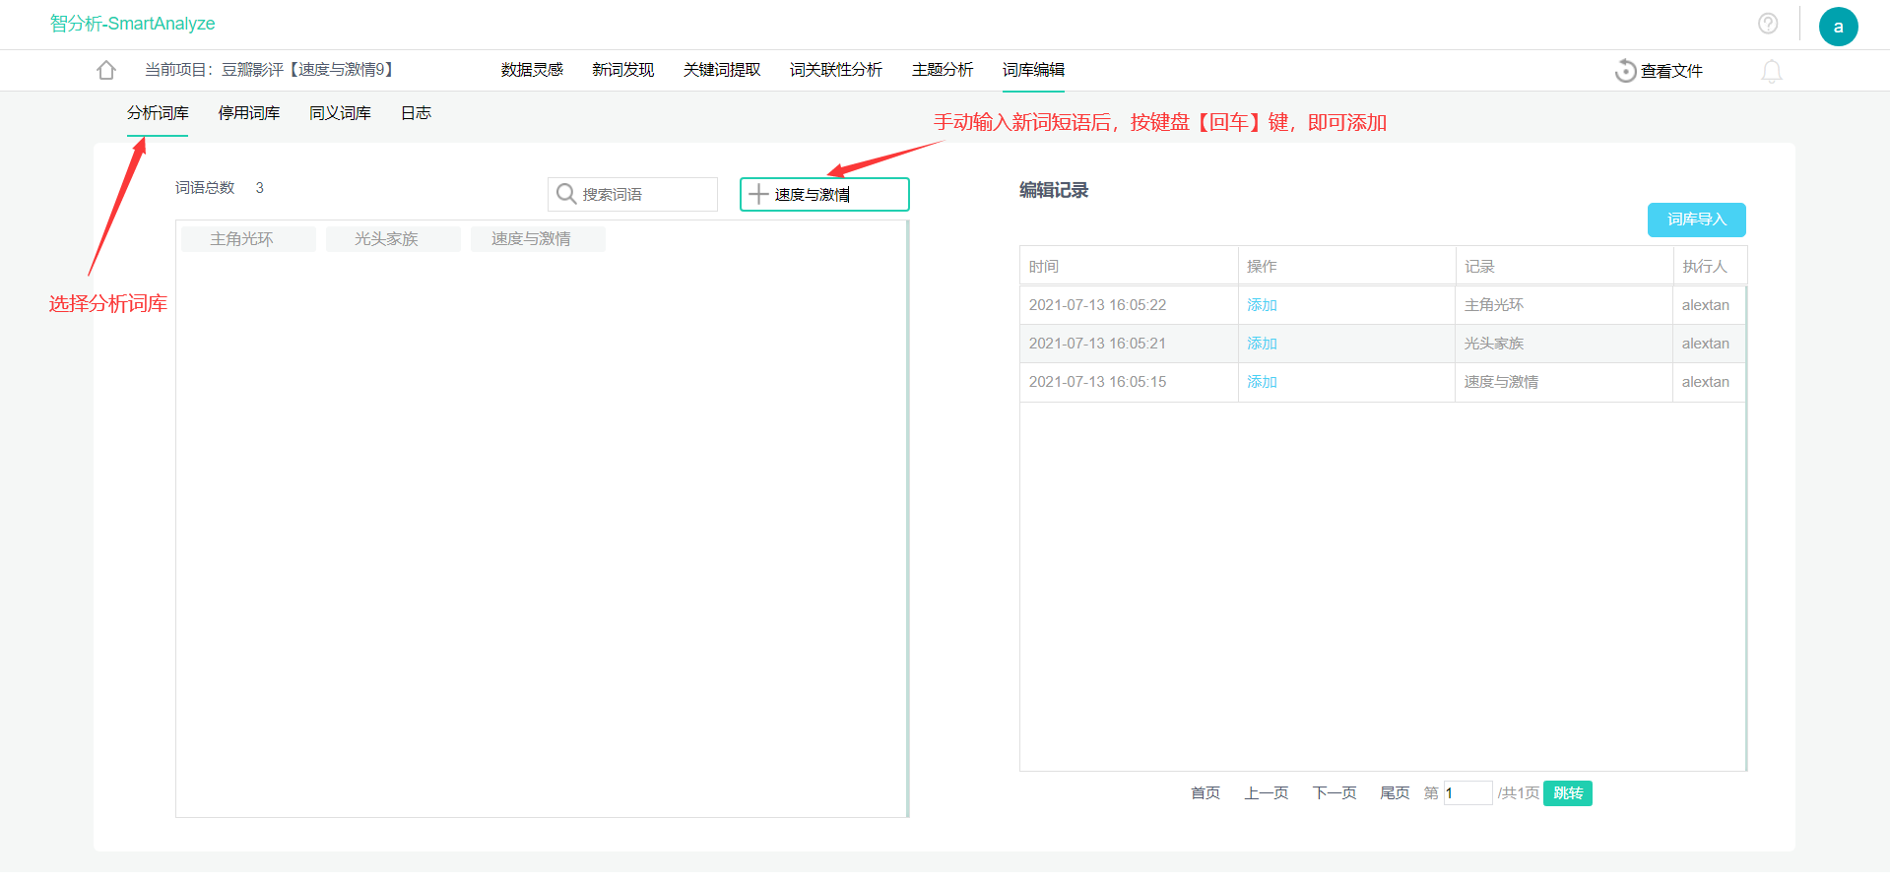Go to 首页 in pagination
The width and height of the screenshot is (1890, 881).
pos(1206,793)
